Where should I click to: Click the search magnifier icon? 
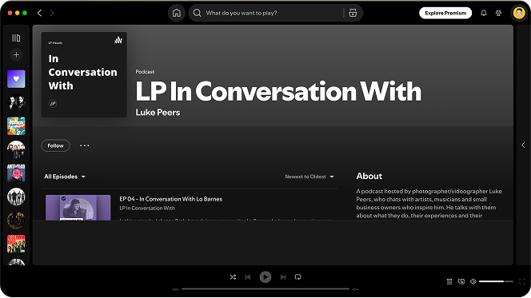coord(197,13)
